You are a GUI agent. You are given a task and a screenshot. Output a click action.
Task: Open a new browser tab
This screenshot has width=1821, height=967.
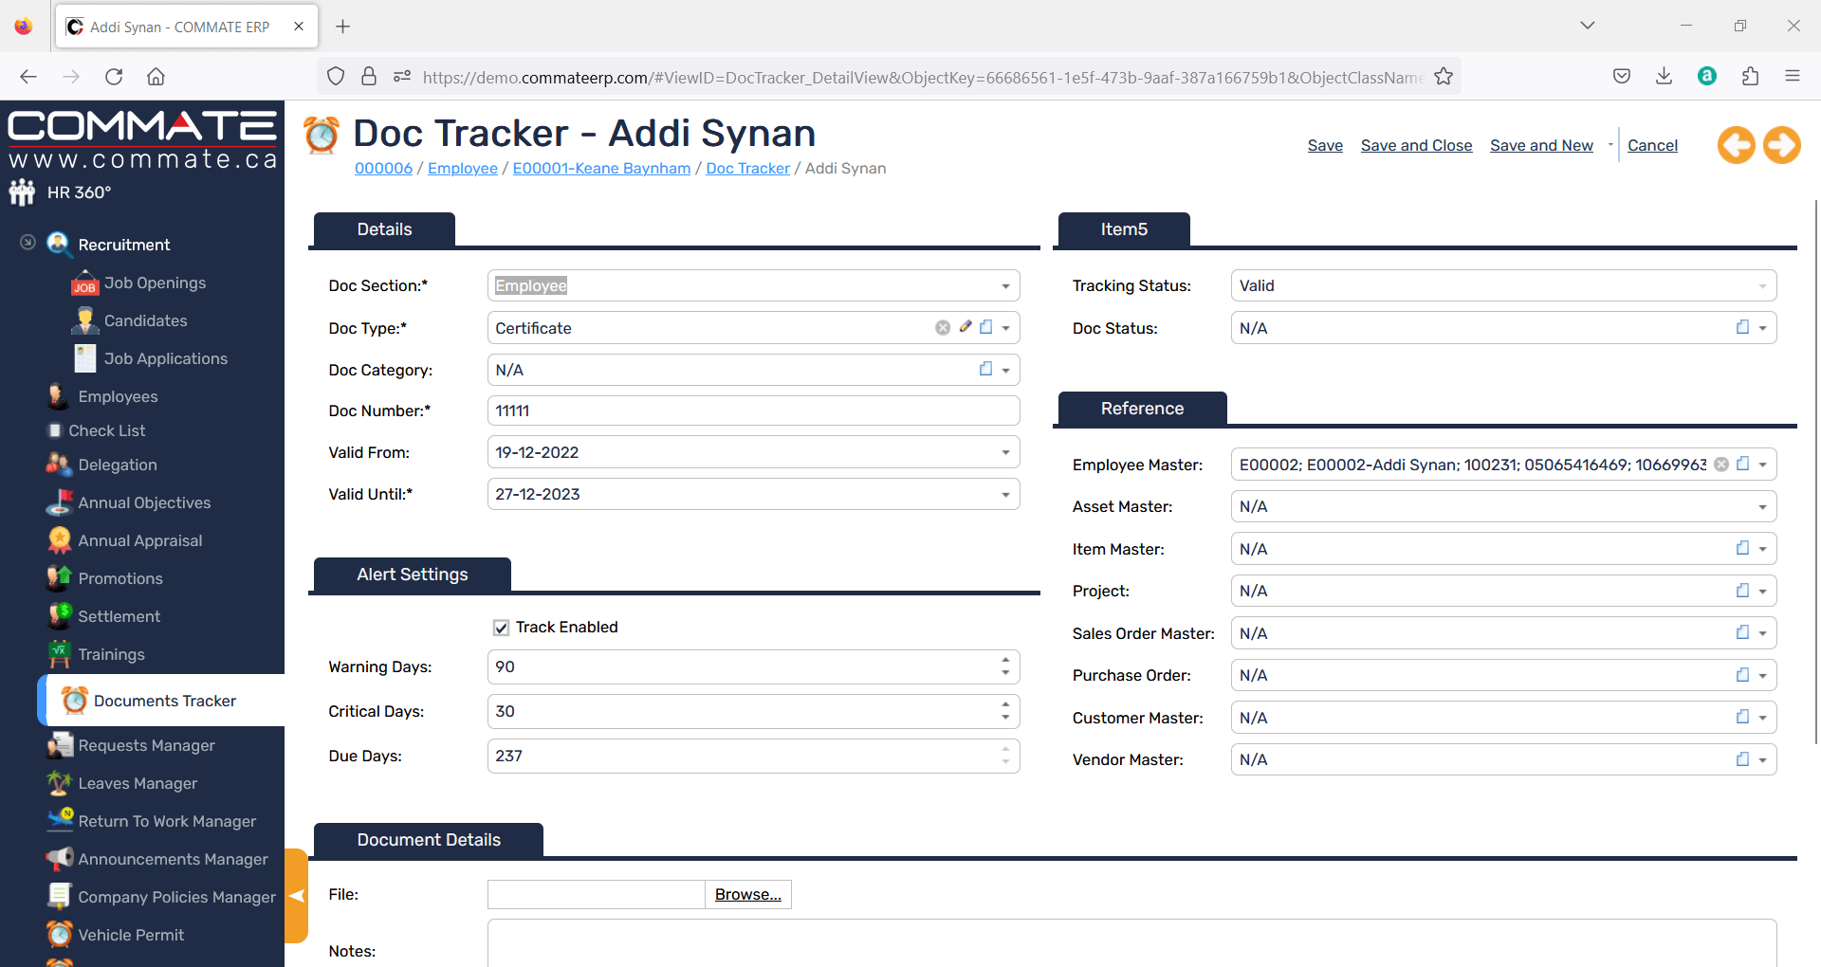pos(343,27)
